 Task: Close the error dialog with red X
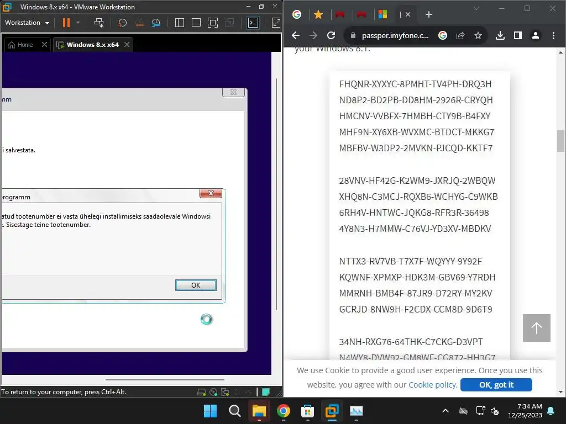click(x=211, y=193)
